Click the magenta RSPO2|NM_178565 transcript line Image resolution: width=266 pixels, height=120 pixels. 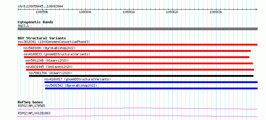(x=137, y=108)
